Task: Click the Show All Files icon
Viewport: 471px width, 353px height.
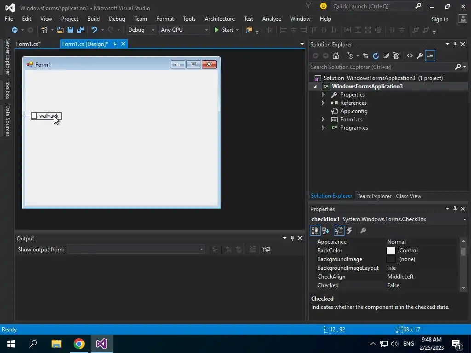Action: pos(396,56)
